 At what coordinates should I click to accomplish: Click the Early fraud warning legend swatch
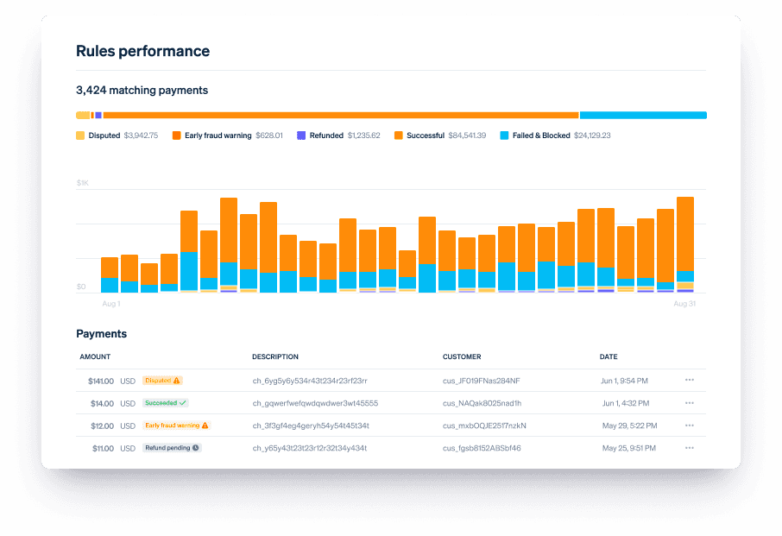click(177, 136)
